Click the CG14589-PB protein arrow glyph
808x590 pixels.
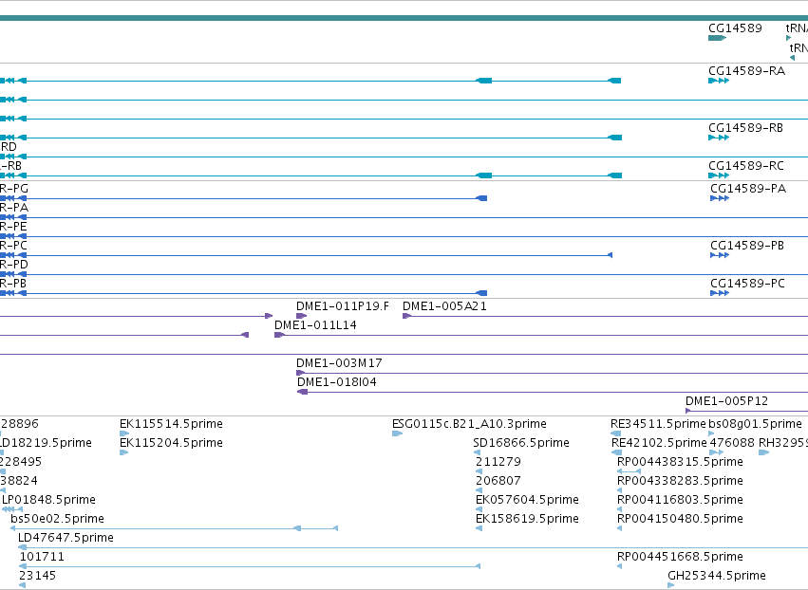720,255
